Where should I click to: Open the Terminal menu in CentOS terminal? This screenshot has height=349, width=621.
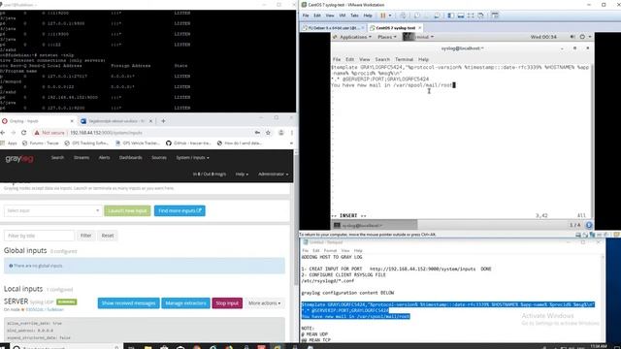coord(404,59)
